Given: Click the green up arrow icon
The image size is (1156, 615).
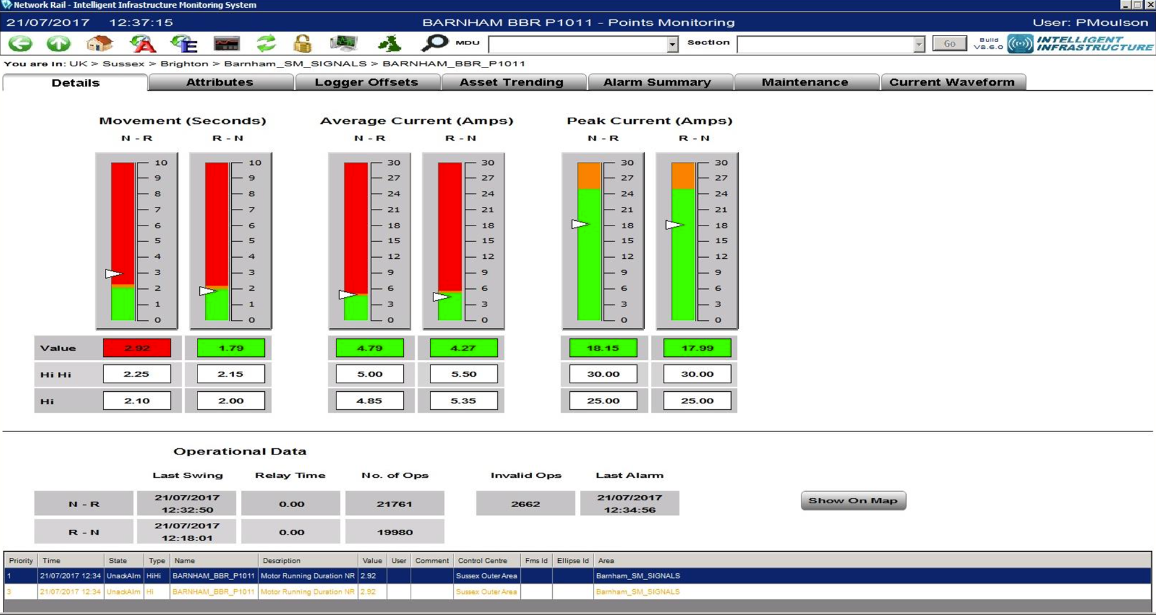Looking at the screenshot, I should [x=58, y=43].
